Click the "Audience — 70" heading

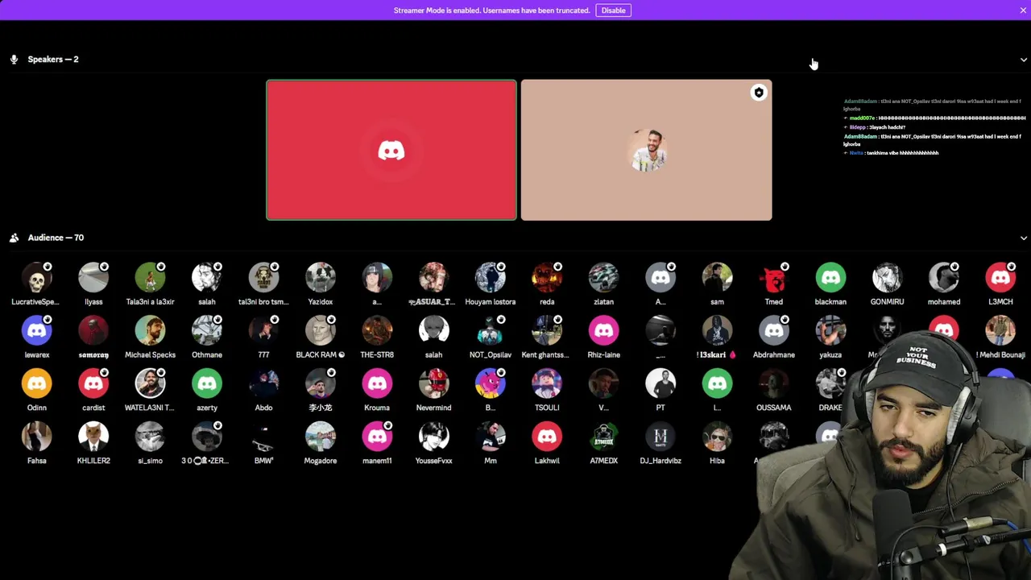pyautogui.click(x=56, y=238)
